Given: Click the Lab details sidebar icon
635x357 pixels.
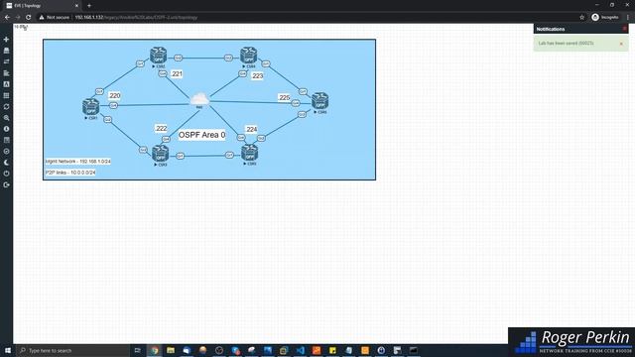Looking at the screenshot, I should 6,140.
